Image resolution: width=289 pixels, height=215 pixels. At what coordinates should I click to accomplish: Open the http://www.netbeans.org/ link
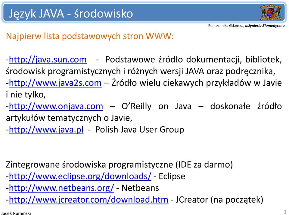point(61,188)
